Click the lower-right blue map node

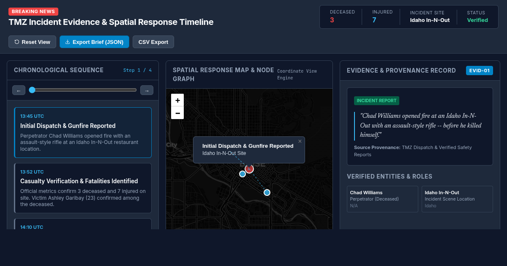point(267,193)
